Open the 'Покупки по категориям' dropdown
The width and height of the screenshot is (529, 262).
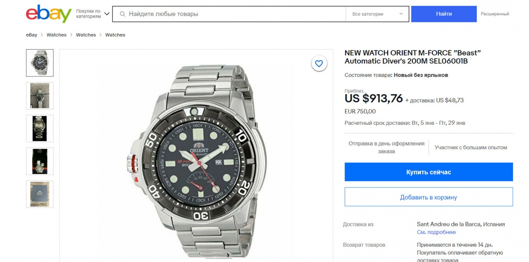[93, 14]
